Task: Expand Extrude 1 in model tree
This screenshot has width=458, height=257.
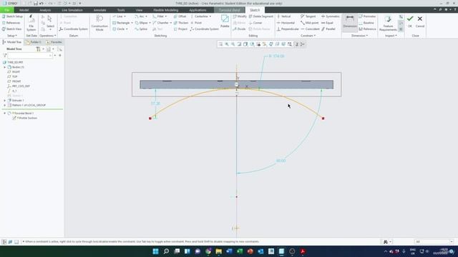Action: pos(5,100)
